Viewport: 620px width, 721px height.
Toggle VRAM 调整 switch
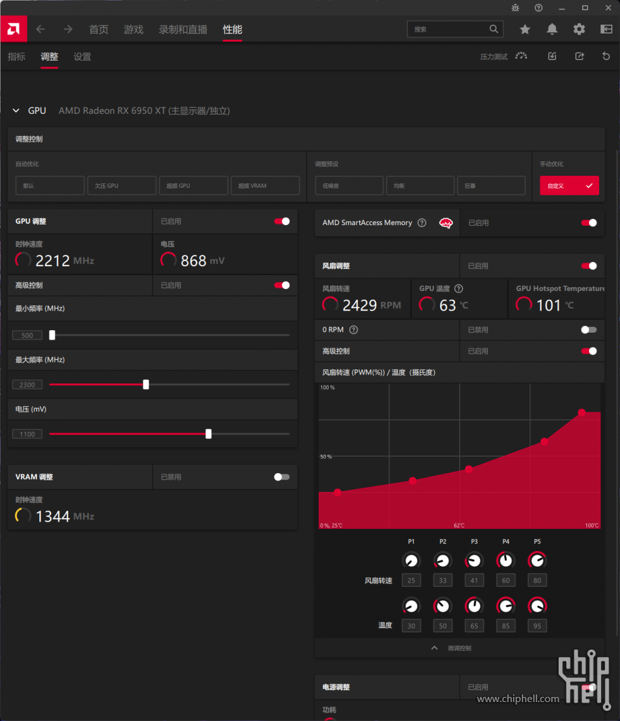click(x=282, y=477)
